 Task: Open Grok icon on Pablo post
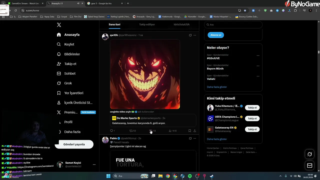(190, 138)
